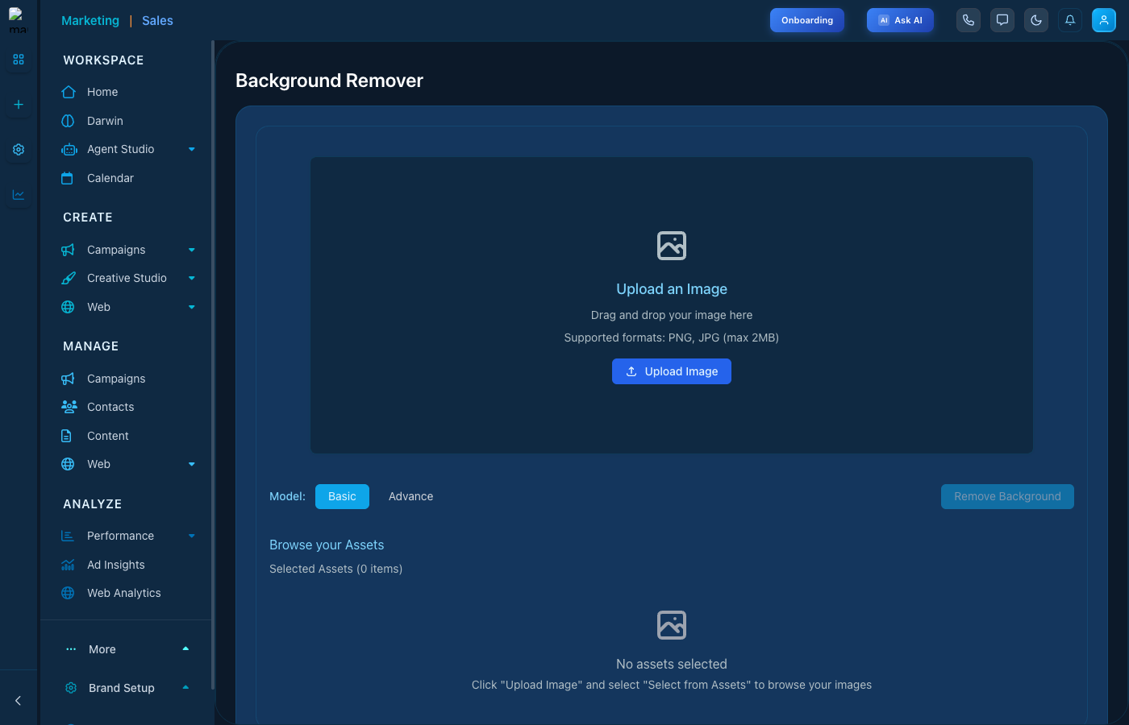Switch to the Marketing tab
This screenshot has width=1129, height=725.
[90, 21]
